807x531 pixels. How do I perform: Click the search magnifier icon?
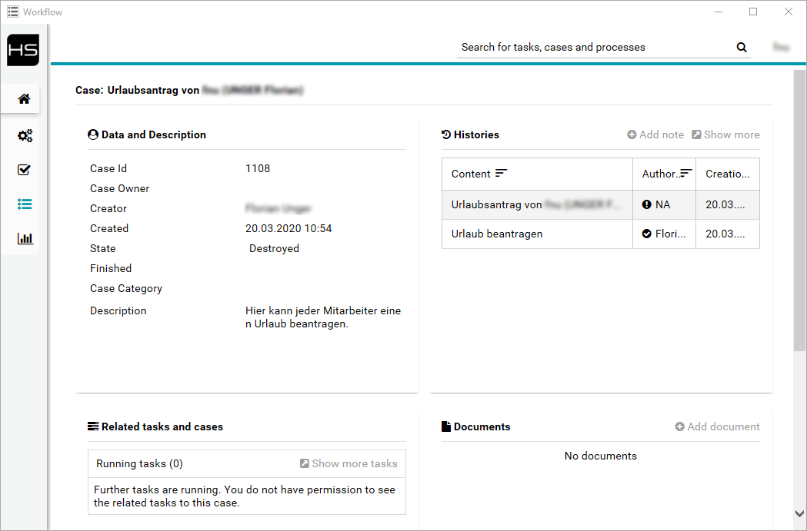741,48
